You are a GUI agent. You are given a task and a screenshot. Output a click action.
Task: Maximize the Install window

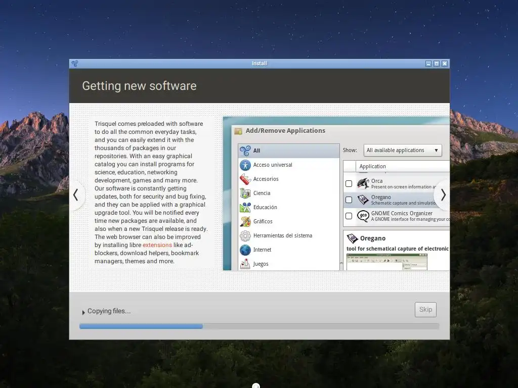pos(437,64)
